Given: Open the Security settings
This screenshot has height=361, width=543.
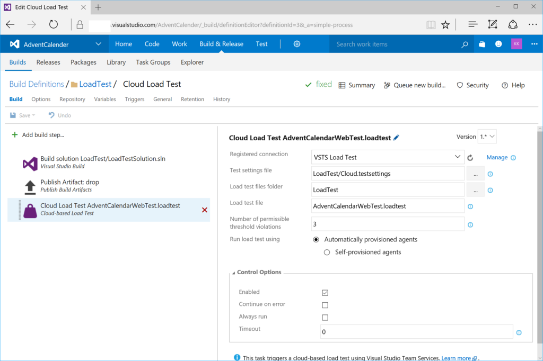Looking at the screenshot, I should (472, 85).
